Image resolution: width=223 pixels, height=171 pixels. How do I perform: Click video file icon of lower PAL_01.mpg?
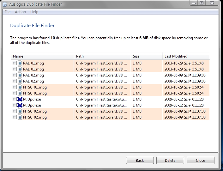point(20,69)
